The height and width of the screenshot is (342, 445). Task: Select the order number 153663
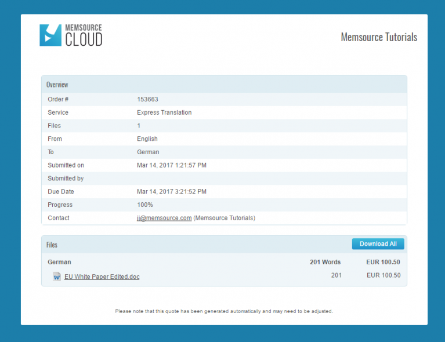click(147, 99)
